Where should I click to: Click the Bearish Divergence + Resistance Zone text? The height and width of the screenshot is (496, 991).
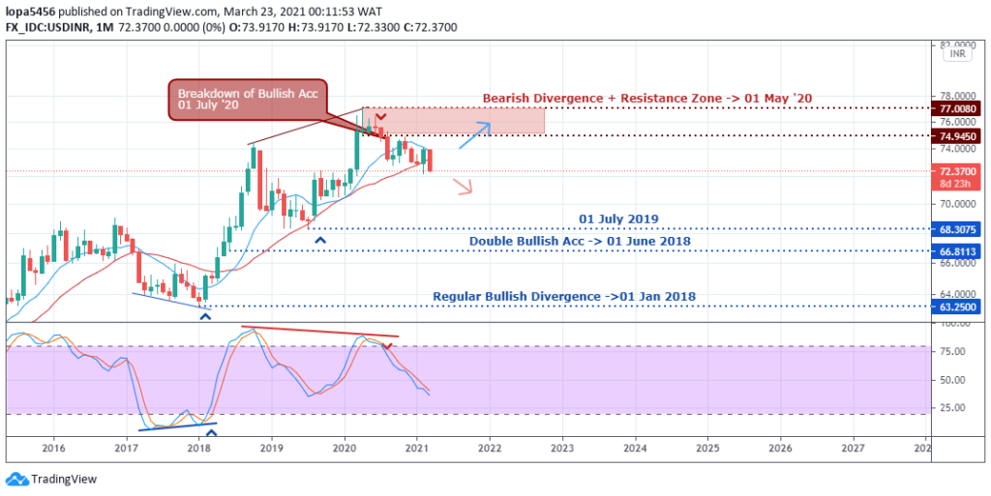[647, 99]
